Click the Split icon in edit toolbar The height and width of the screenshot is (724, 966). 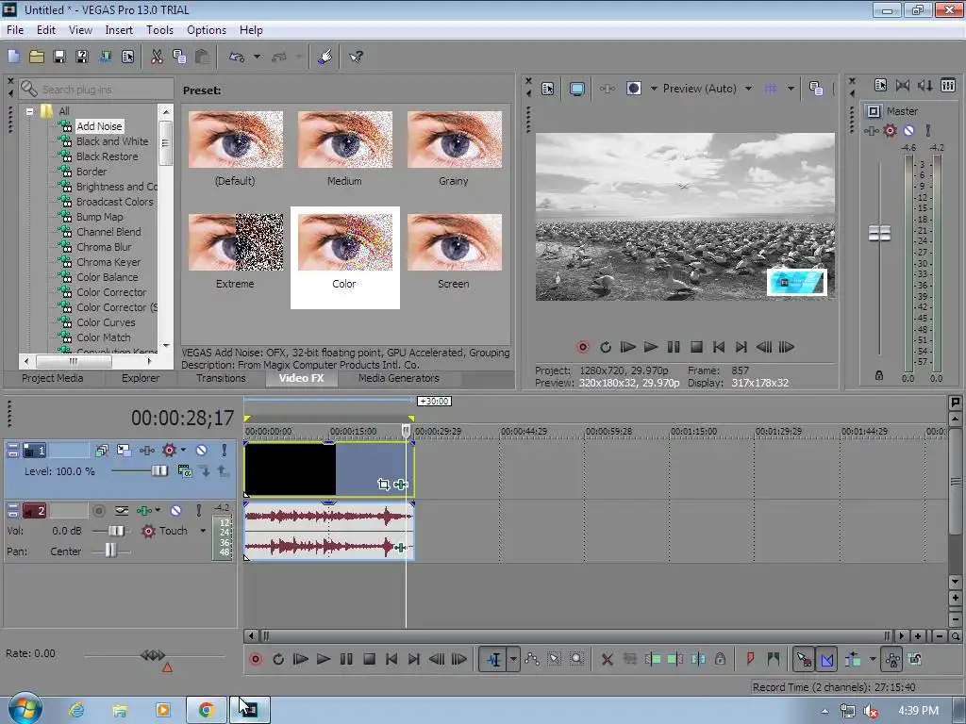pos(698,659)
